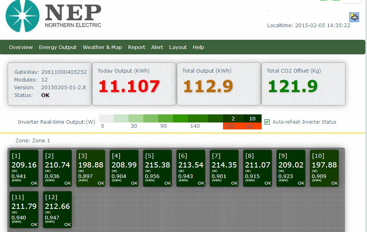367x232 pixels.
Task: Switch to the Layout page
Action: click(x=178, y=47)
